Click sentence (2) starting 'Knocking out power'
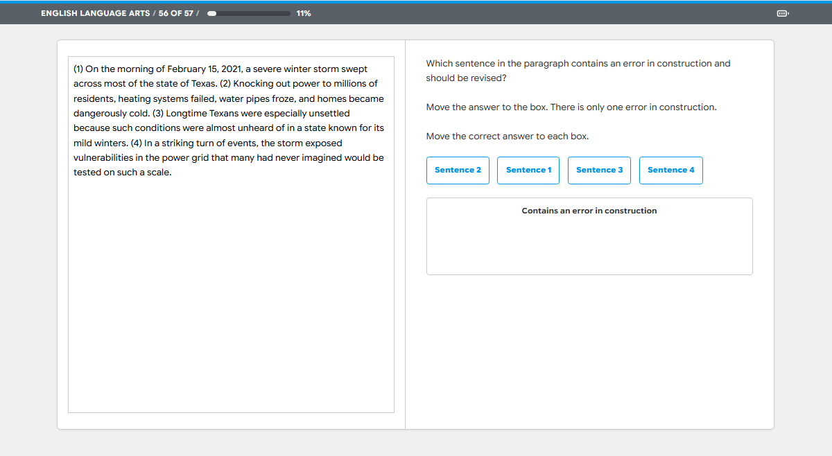The height and width of the screenshot is (456, 832). click(x=229, y=98)
